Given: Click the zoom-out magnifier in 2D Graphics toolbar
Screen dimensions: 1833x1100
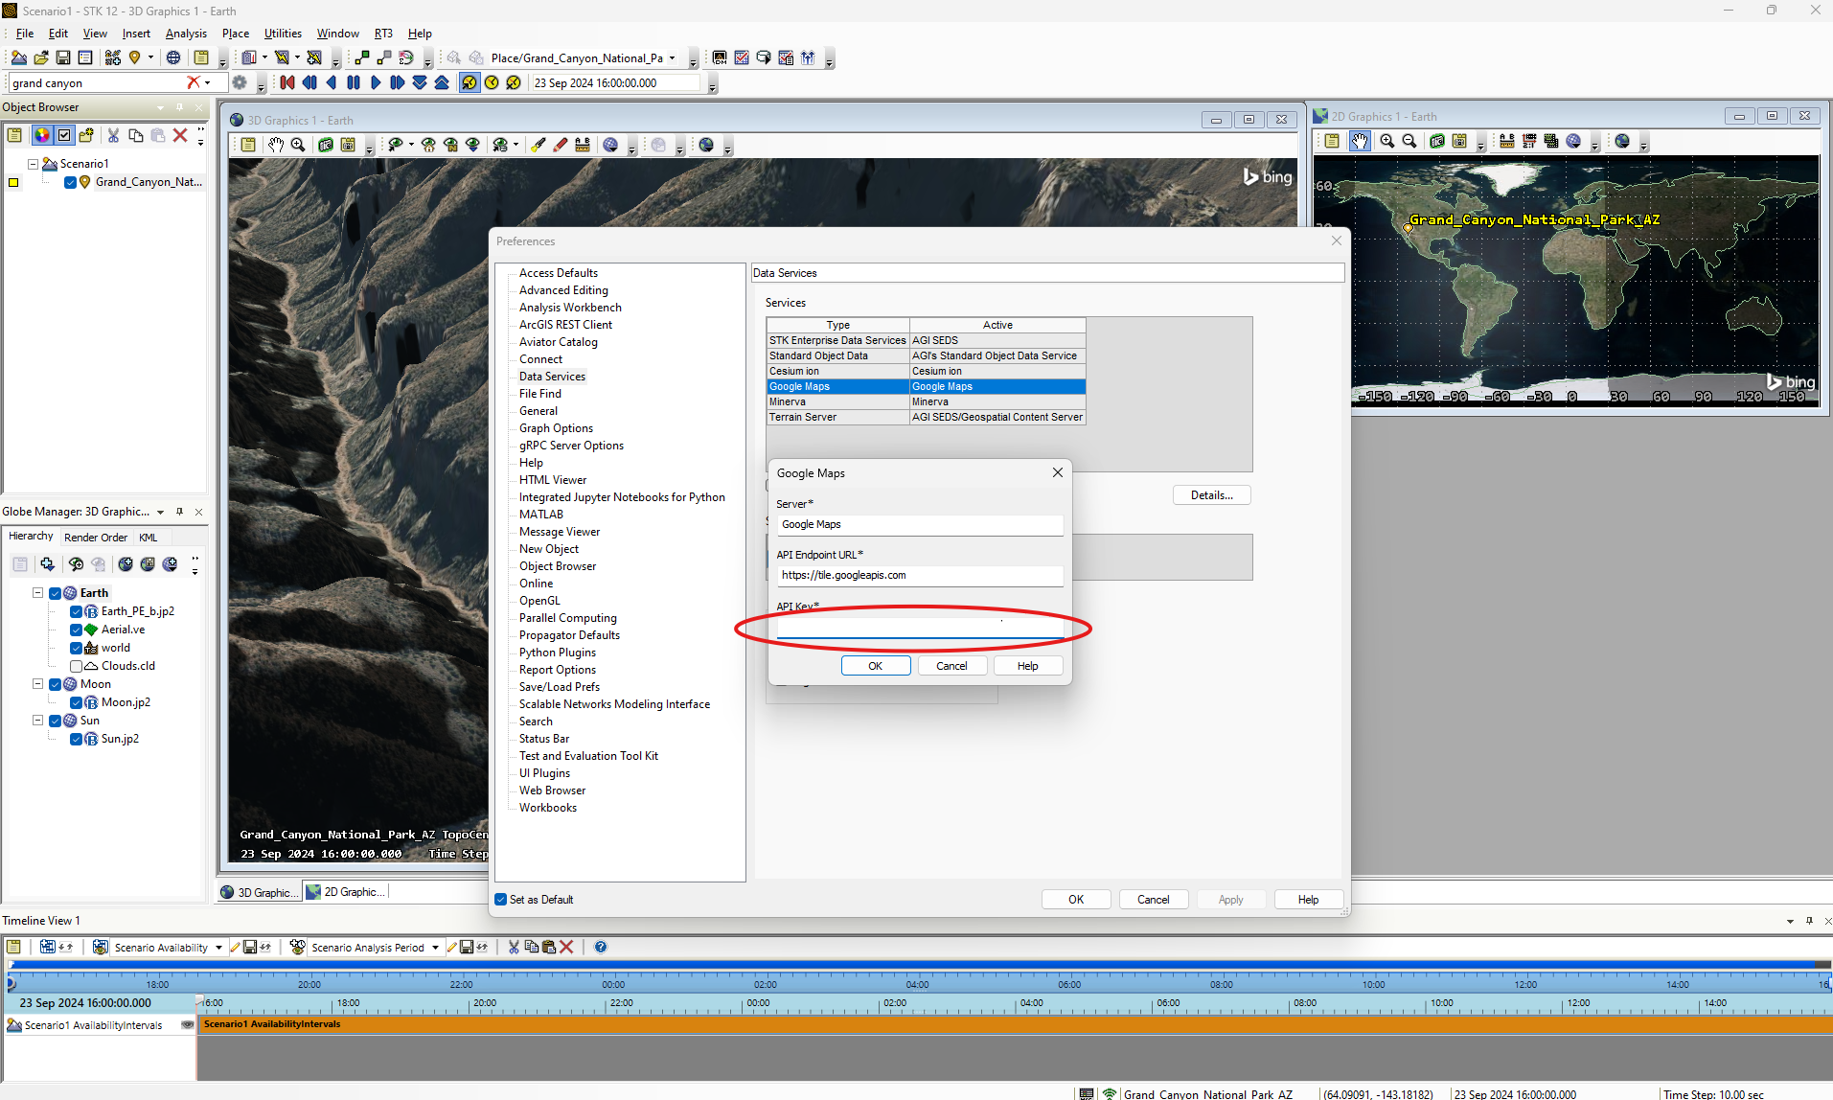Looking at the screenshot, I should [x=1409, y=141].
